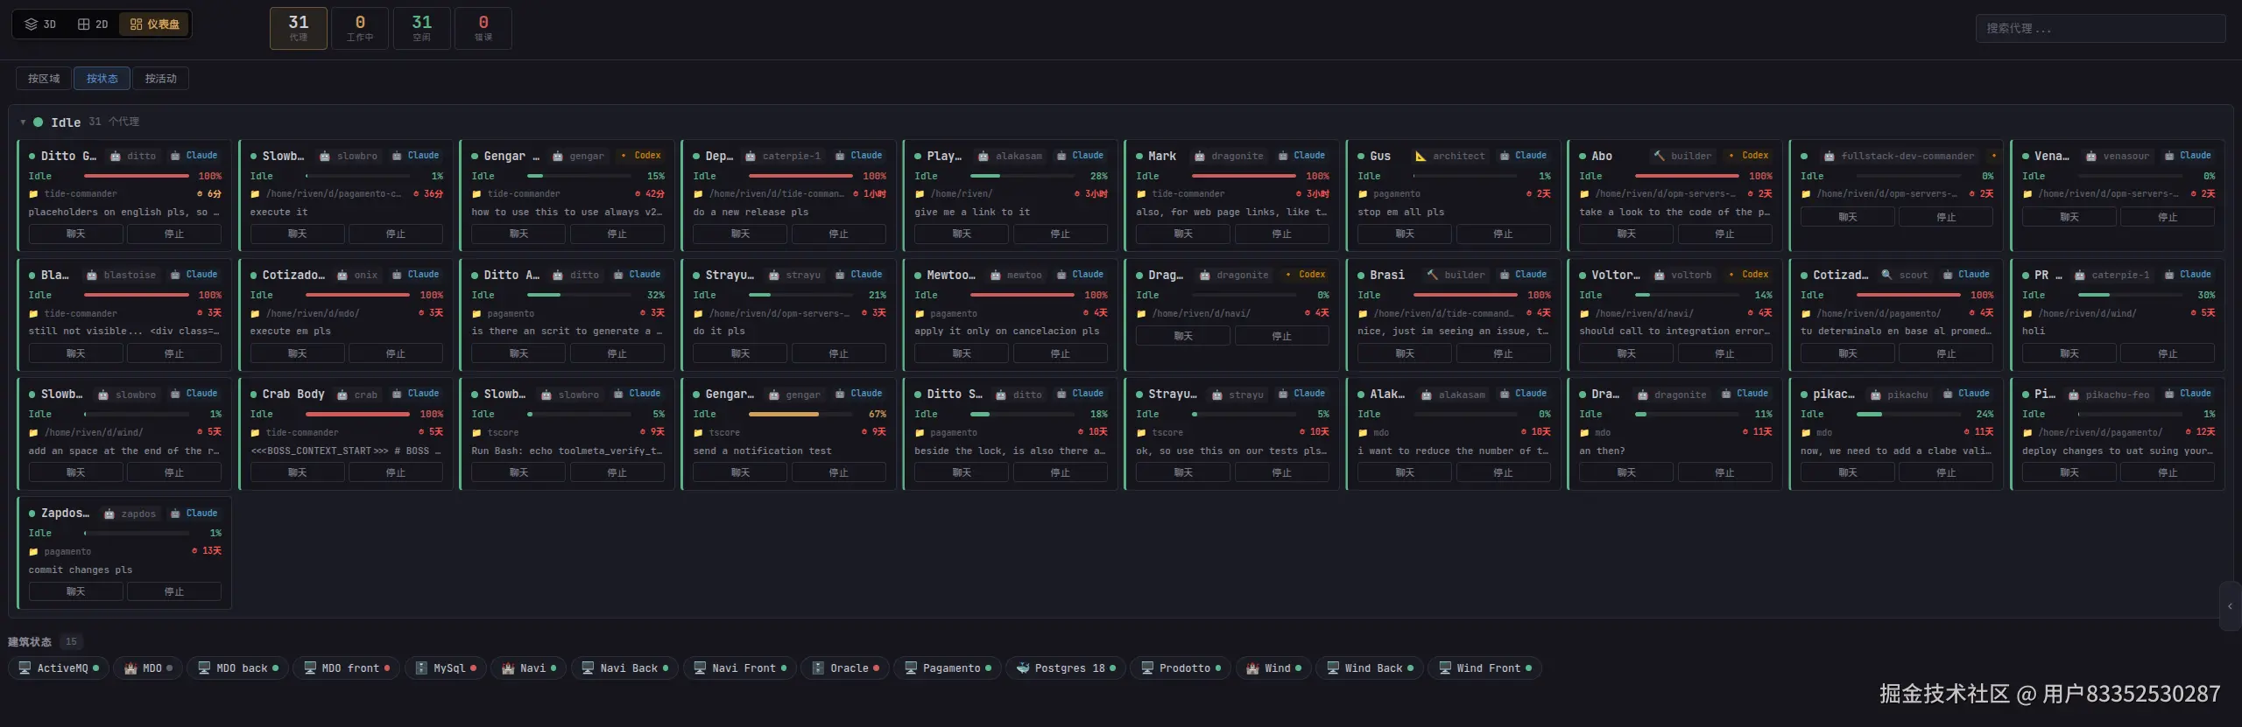
Task: Click the 建筑状态 15 section header
Action: coord(44,642)
